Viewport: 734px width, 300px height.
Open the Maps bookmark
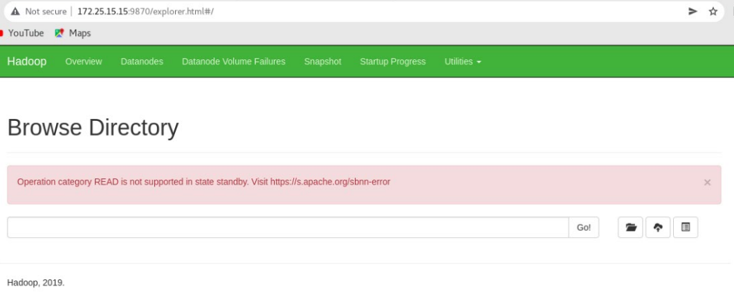pos(73,33)
